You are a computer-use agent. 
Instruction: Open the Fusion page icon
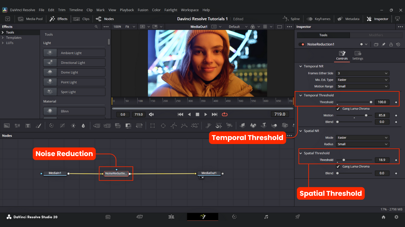pyautogui.click(x=202, y=217)
